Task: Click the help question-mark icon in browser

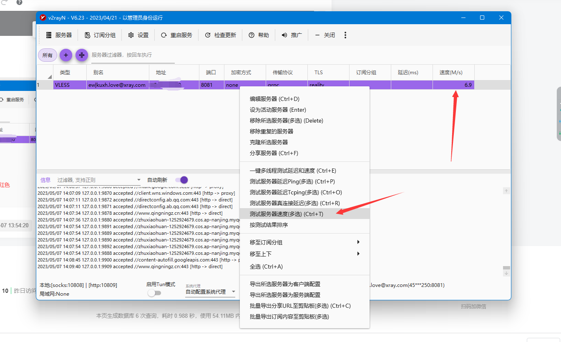Action: click(20, 3)
